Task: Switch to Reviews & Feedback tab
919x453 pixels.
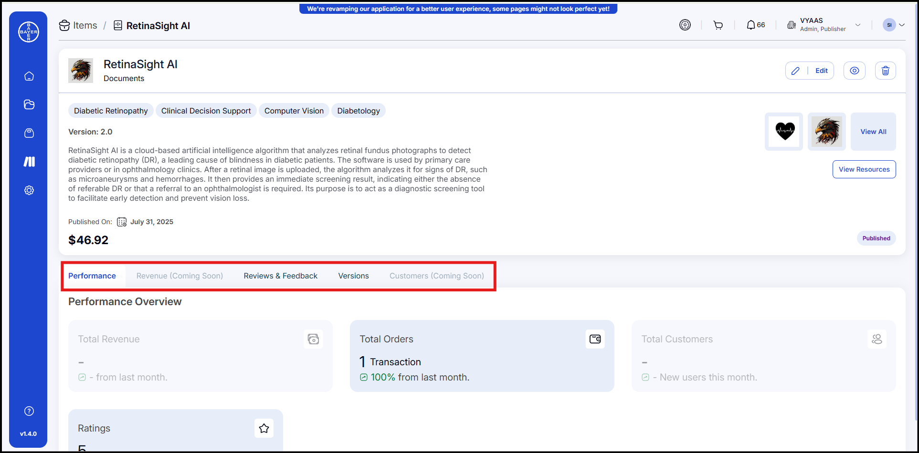Action: coord(281,276)
